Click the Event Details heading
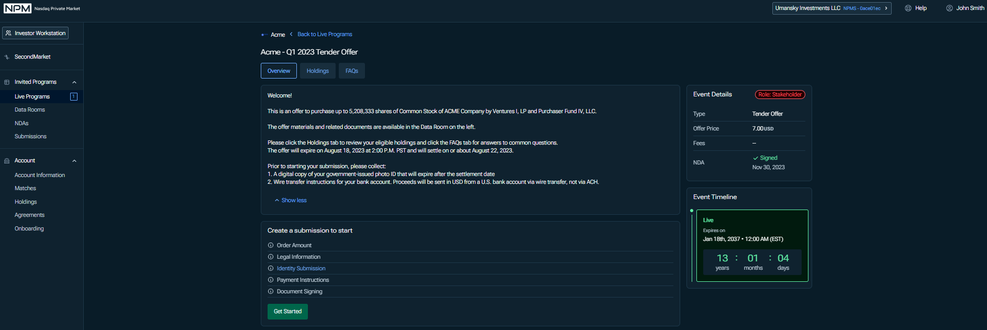The height and width of the screenshot is (330, 987). tap(713, 94)
